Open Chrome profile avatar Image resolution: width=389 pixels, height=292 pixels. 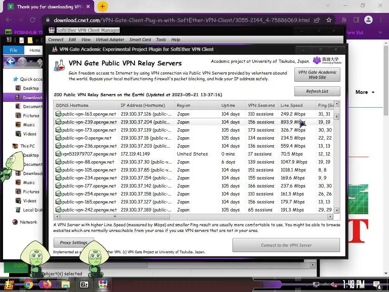click(368, 20)
